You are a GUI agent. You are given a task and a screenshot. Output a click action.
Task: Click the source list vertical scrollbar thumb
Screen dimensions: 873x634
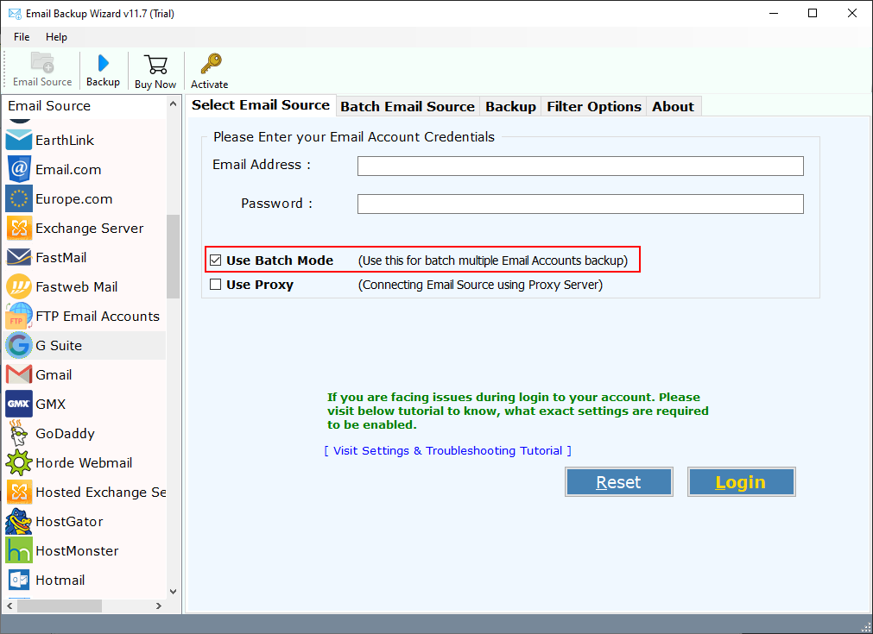pyautogui.click(x=174, y=256)
